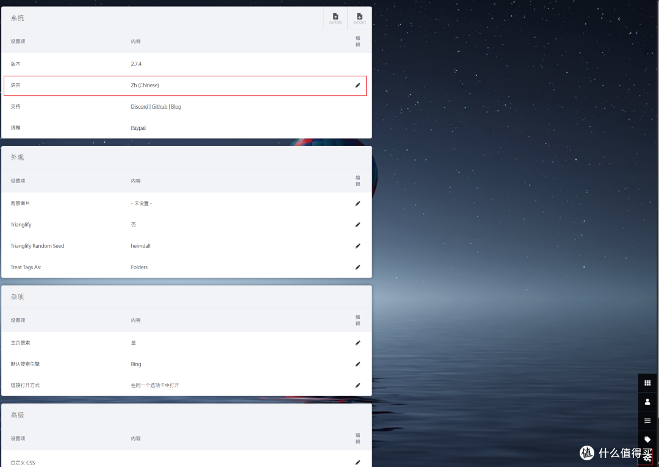
Task: Click the 在同一个选项卡中打开 value
Action: 155,385
